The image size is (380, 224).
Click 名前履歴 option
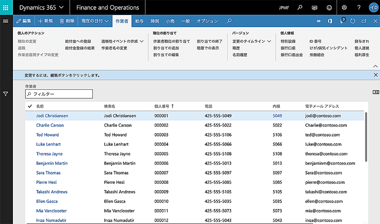point(240,55)
